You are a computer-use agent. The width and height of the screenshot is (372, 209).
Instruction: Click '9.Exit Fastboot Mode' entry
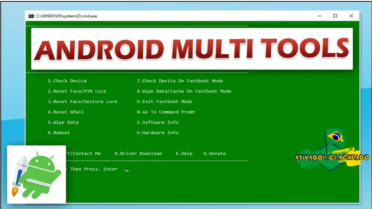pyautogui.click(x=165, y=102)
